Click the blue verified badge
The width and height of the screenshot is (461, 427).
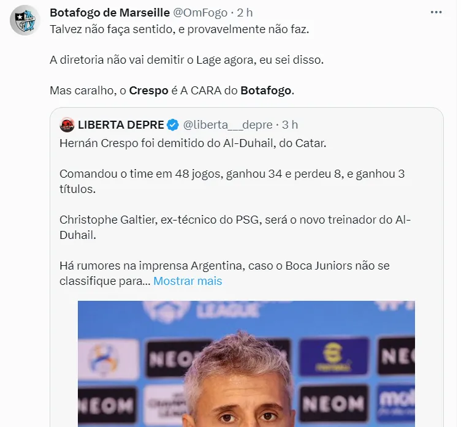(173, 125)
